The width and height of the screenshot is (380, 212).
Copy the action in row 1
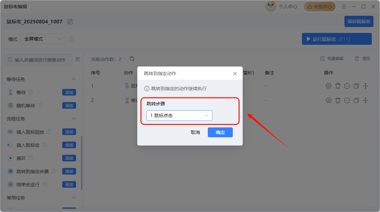tap(356, 86)
